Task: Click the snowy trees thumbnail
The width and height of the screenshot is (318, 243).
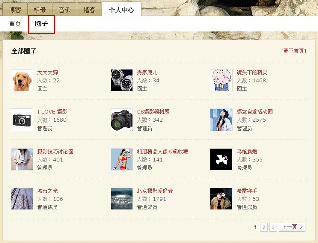Action: tap(22, 199)
